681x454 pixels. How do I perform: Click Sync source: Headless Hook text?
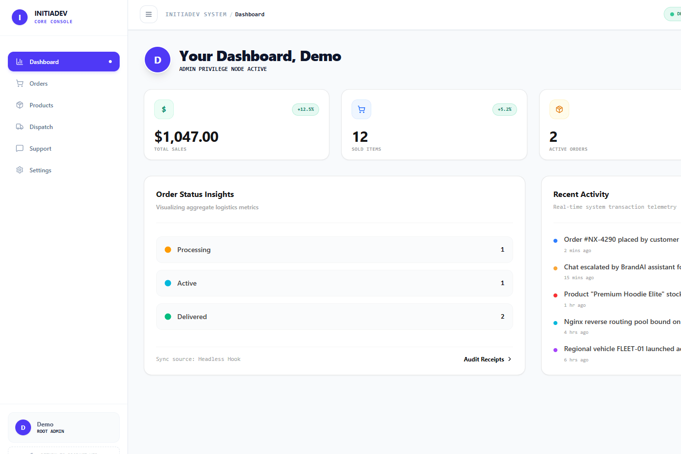click(198, 359)
